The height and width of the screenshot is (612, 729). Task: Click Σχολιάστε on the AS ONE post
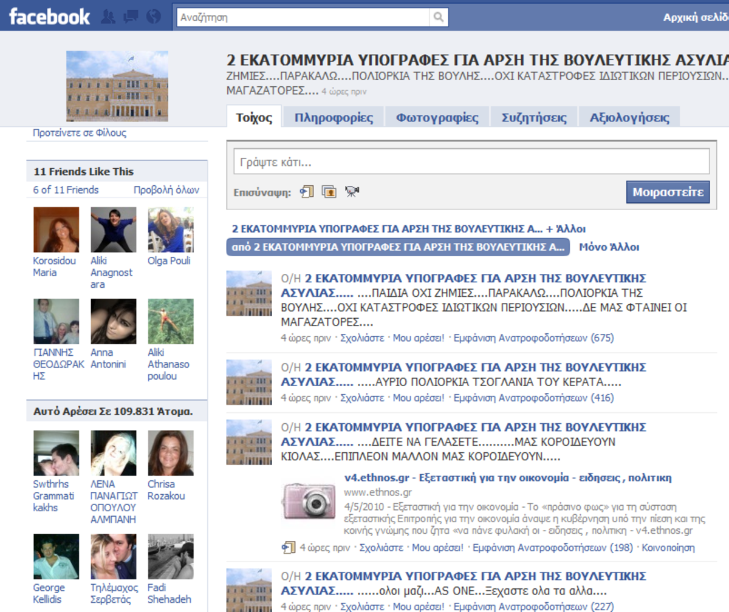(x=362, y=606)
